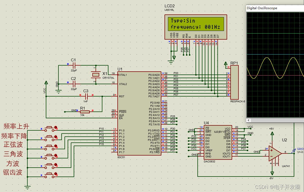The image size is (304, 192).
Task: Click the XTAL2 pin label on U1
Action: [123, 84]
